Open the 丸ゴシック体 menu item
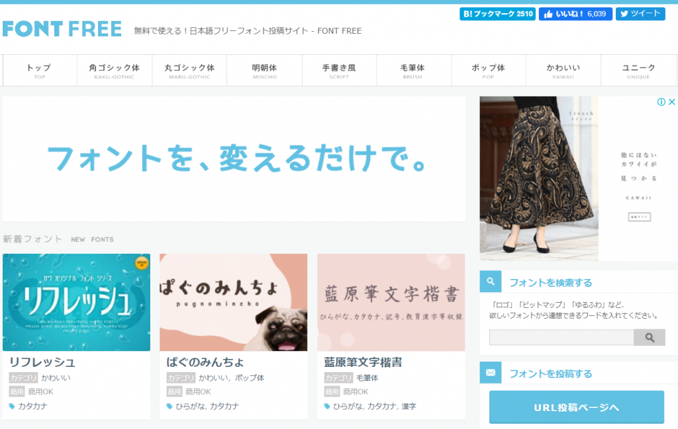This screenshot has height=429, width=678. [x=189, y=71]
